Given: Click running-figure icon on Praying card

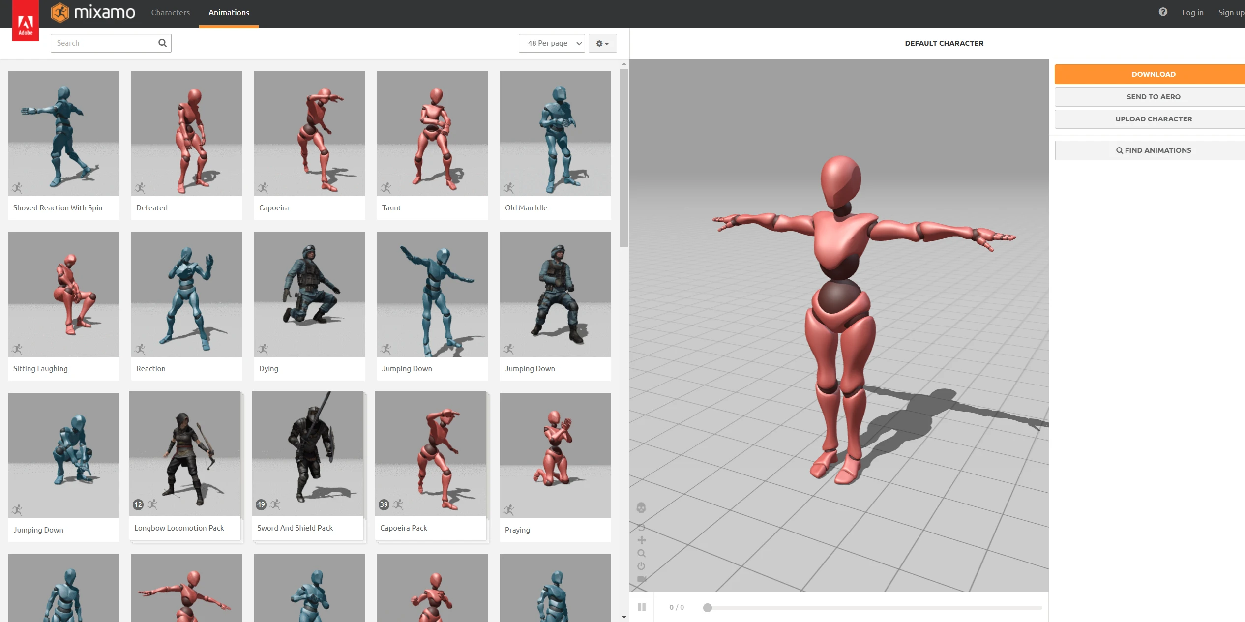Looking at the screenshot, I should click(509, 510).
